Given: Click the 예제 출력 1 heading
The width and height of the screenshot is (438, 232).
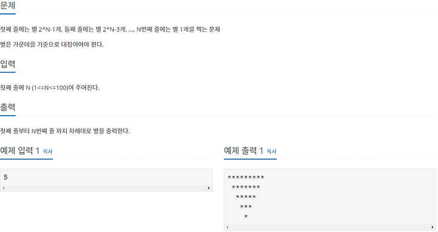Looking at the screenshot, I should 243,150.
